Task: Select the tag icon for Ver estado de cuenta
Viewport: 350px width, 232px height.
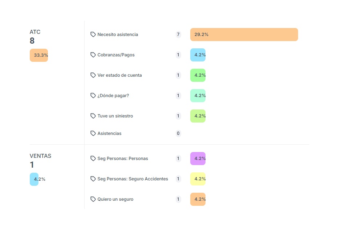Action: coord(93,75)
